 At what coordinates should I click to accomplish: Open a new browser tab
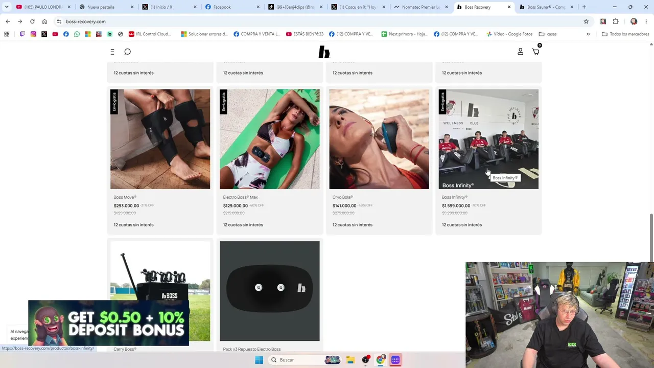click(584, 7)
